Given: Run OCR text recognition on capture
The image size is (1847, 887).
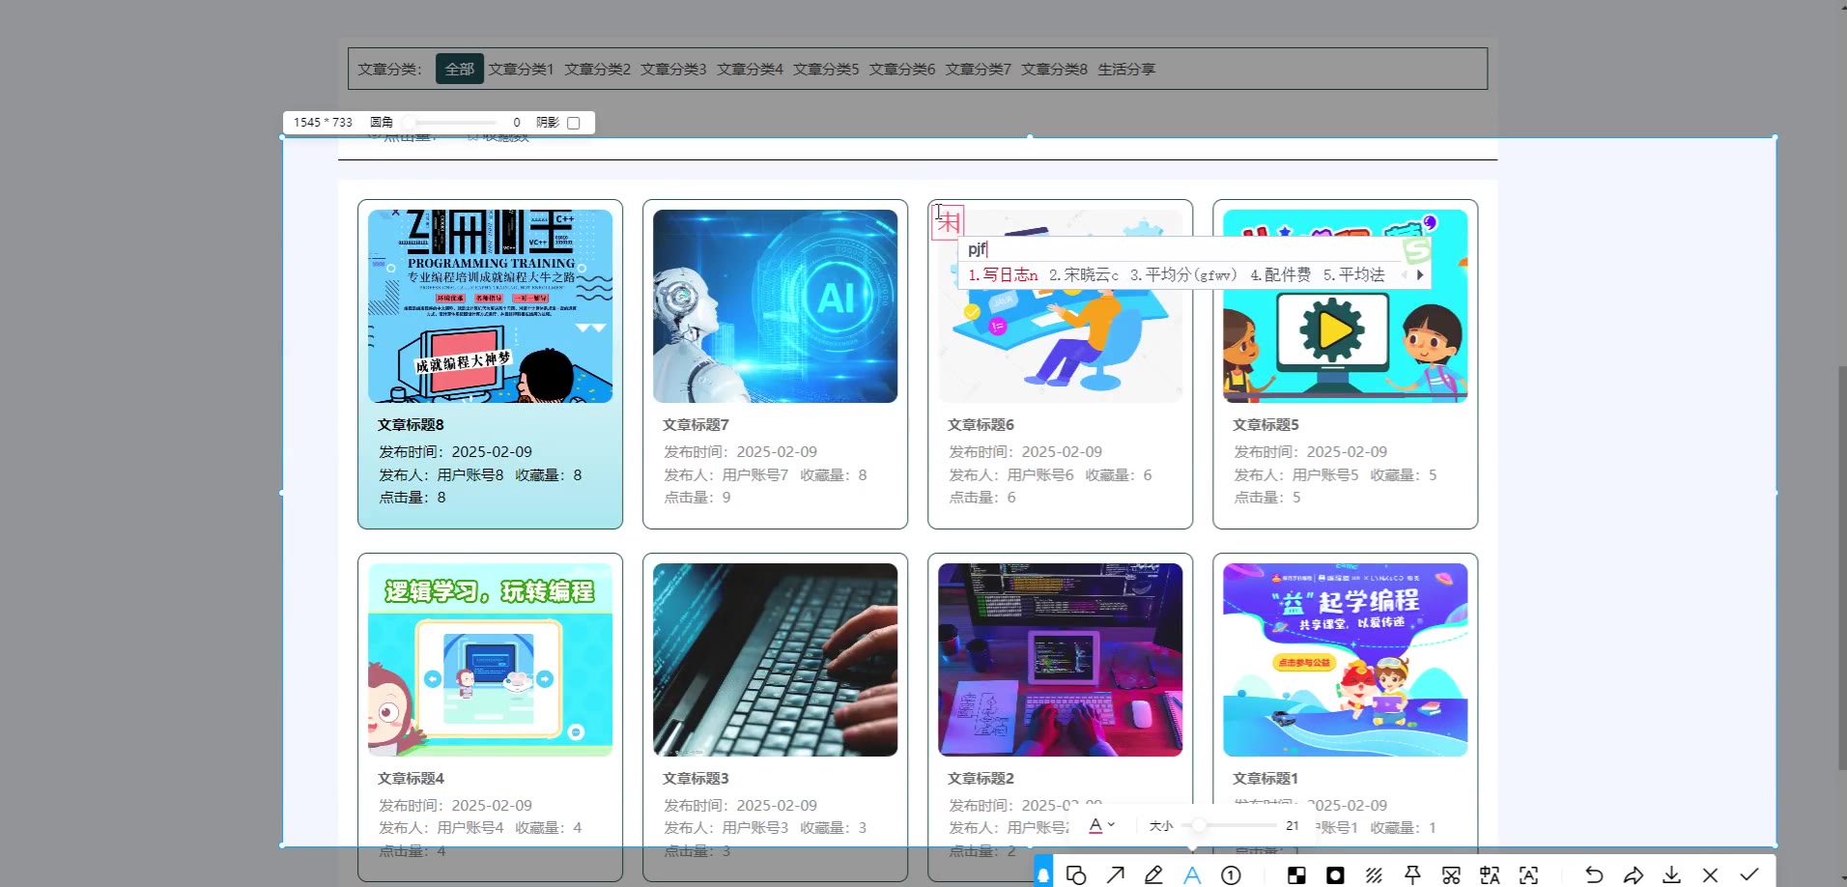Looking at the screenshot, I should [x=1528, y=875].
